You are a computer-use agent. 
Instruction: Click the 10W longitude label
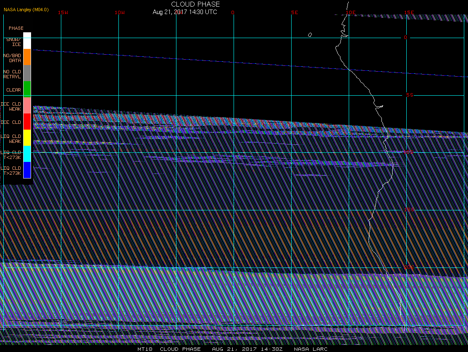coord(120,12)
